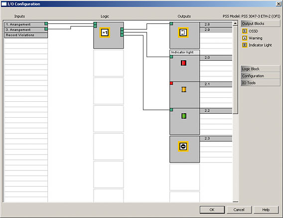
Task: Click the green connector on 1. Arrangement input
Action: (x=46, y=23)
